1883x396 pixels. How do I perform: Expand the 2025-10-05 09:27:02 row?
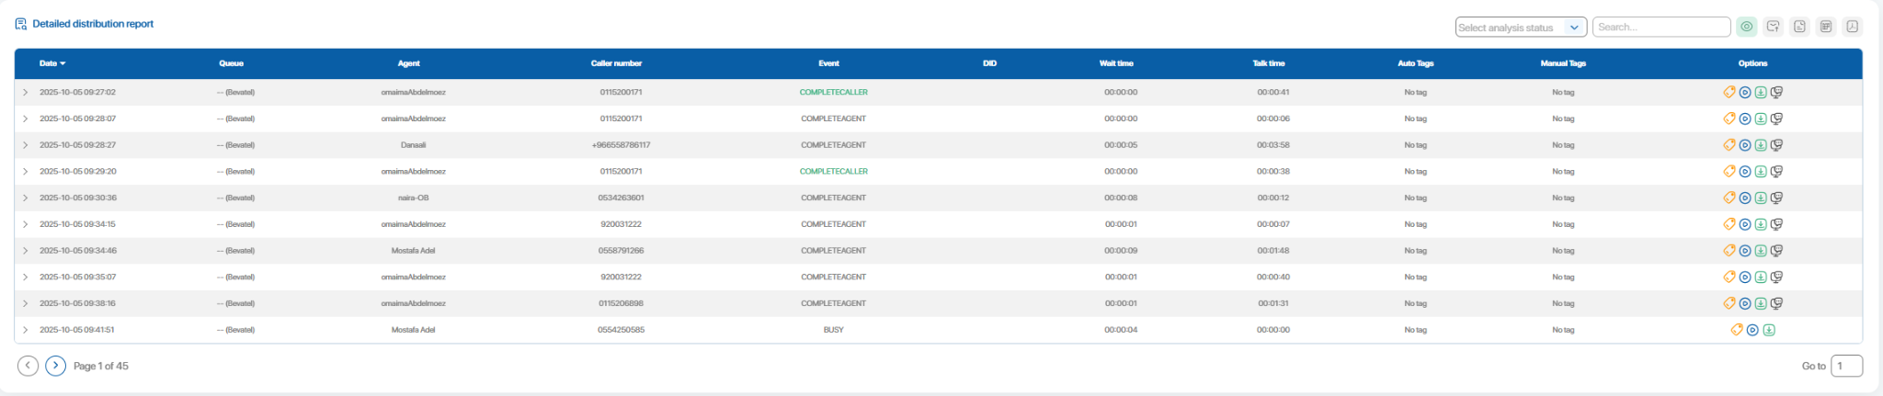[25, 92]
